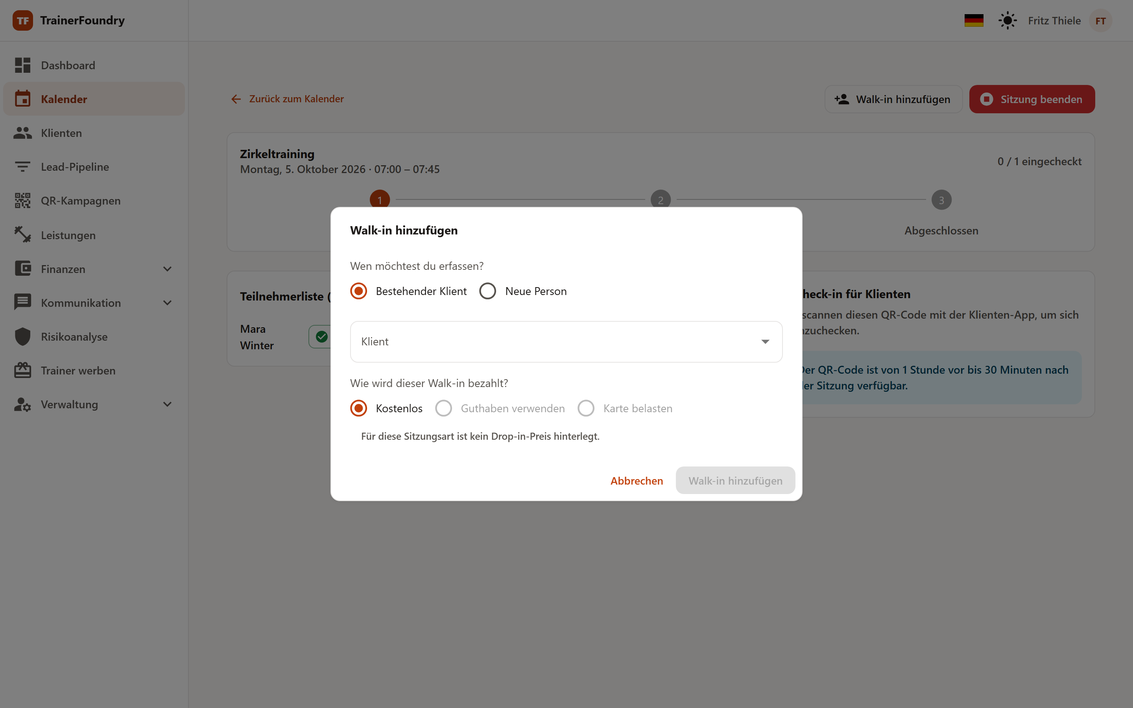Click participant name Mara Winter
This screenshot has height=708, width=1133.
[257, 337]
